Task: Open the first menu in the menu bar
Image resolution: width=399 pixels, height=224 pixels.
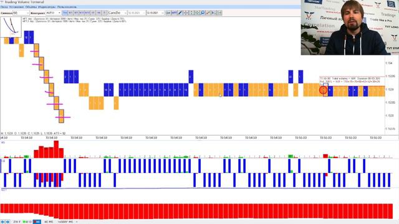Action: (x=4, y=7)
